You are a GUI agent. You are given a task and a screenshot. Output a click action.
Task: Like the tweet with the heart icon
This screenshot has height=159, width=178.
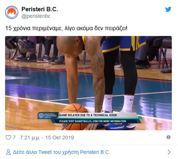click(8, 137)
